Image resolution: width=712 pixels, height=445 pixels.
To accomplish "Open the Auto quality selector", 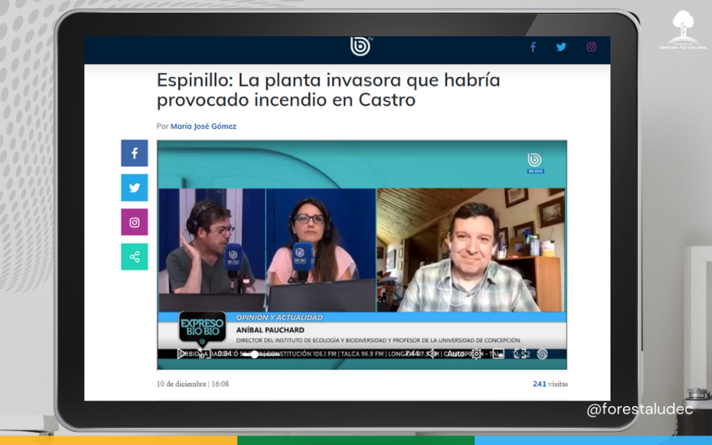I will click(455, 354).
